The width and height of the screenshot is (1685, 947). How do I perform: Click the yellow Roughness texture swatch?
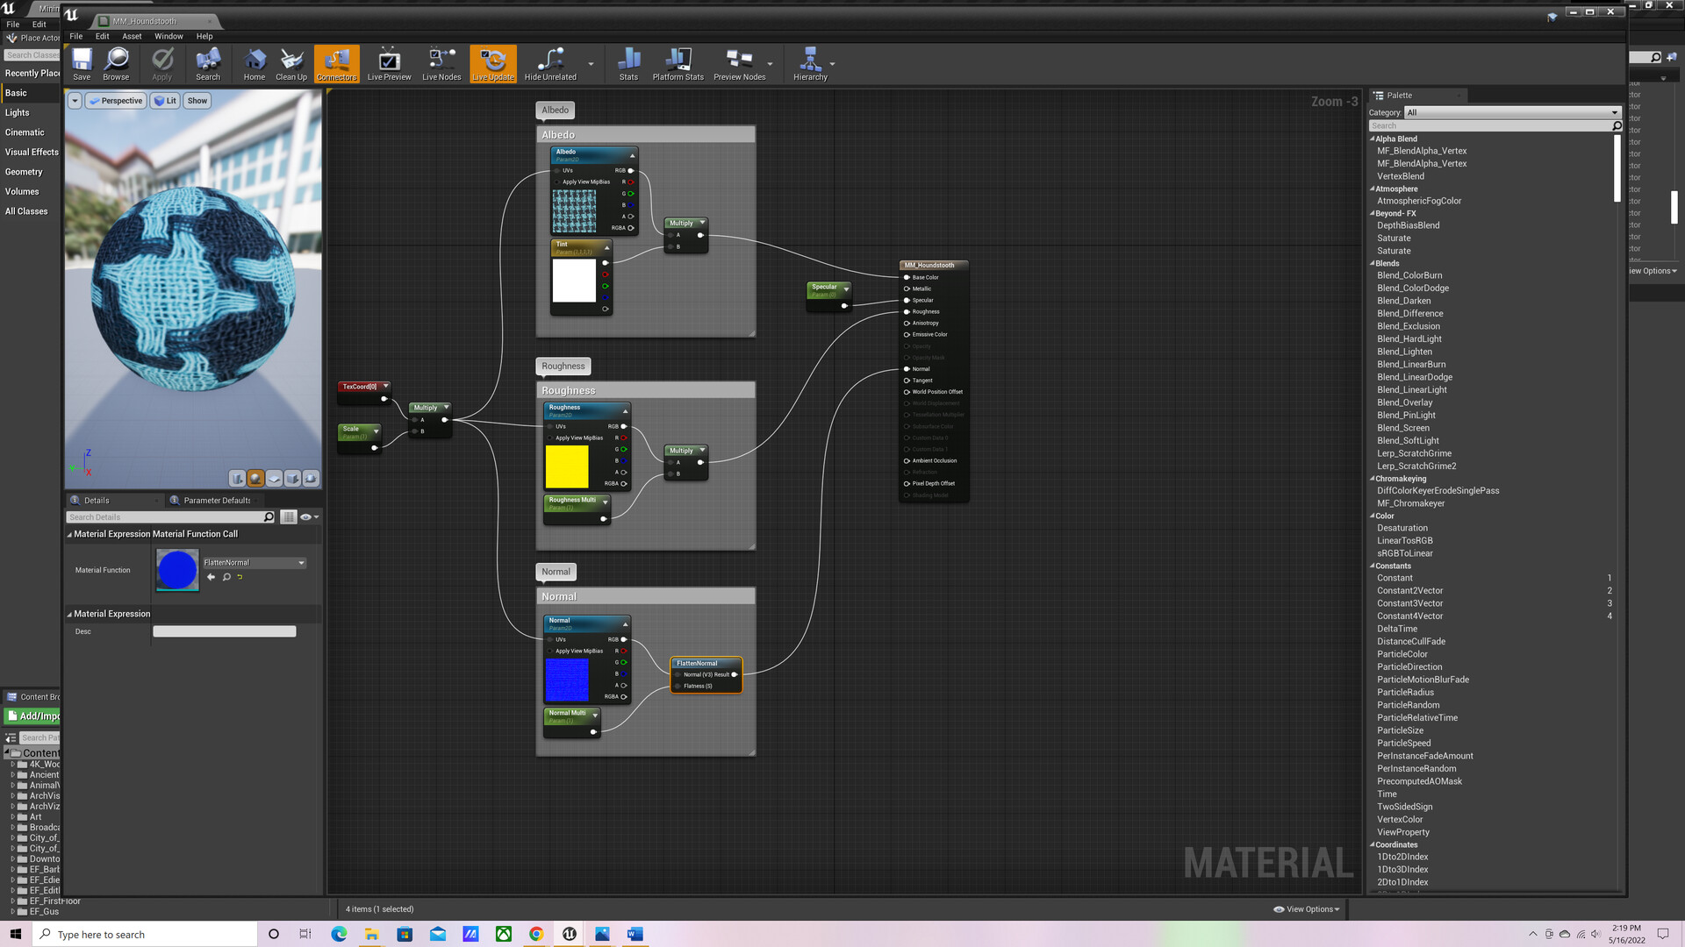pyautogui.click(x=567, y=466)
